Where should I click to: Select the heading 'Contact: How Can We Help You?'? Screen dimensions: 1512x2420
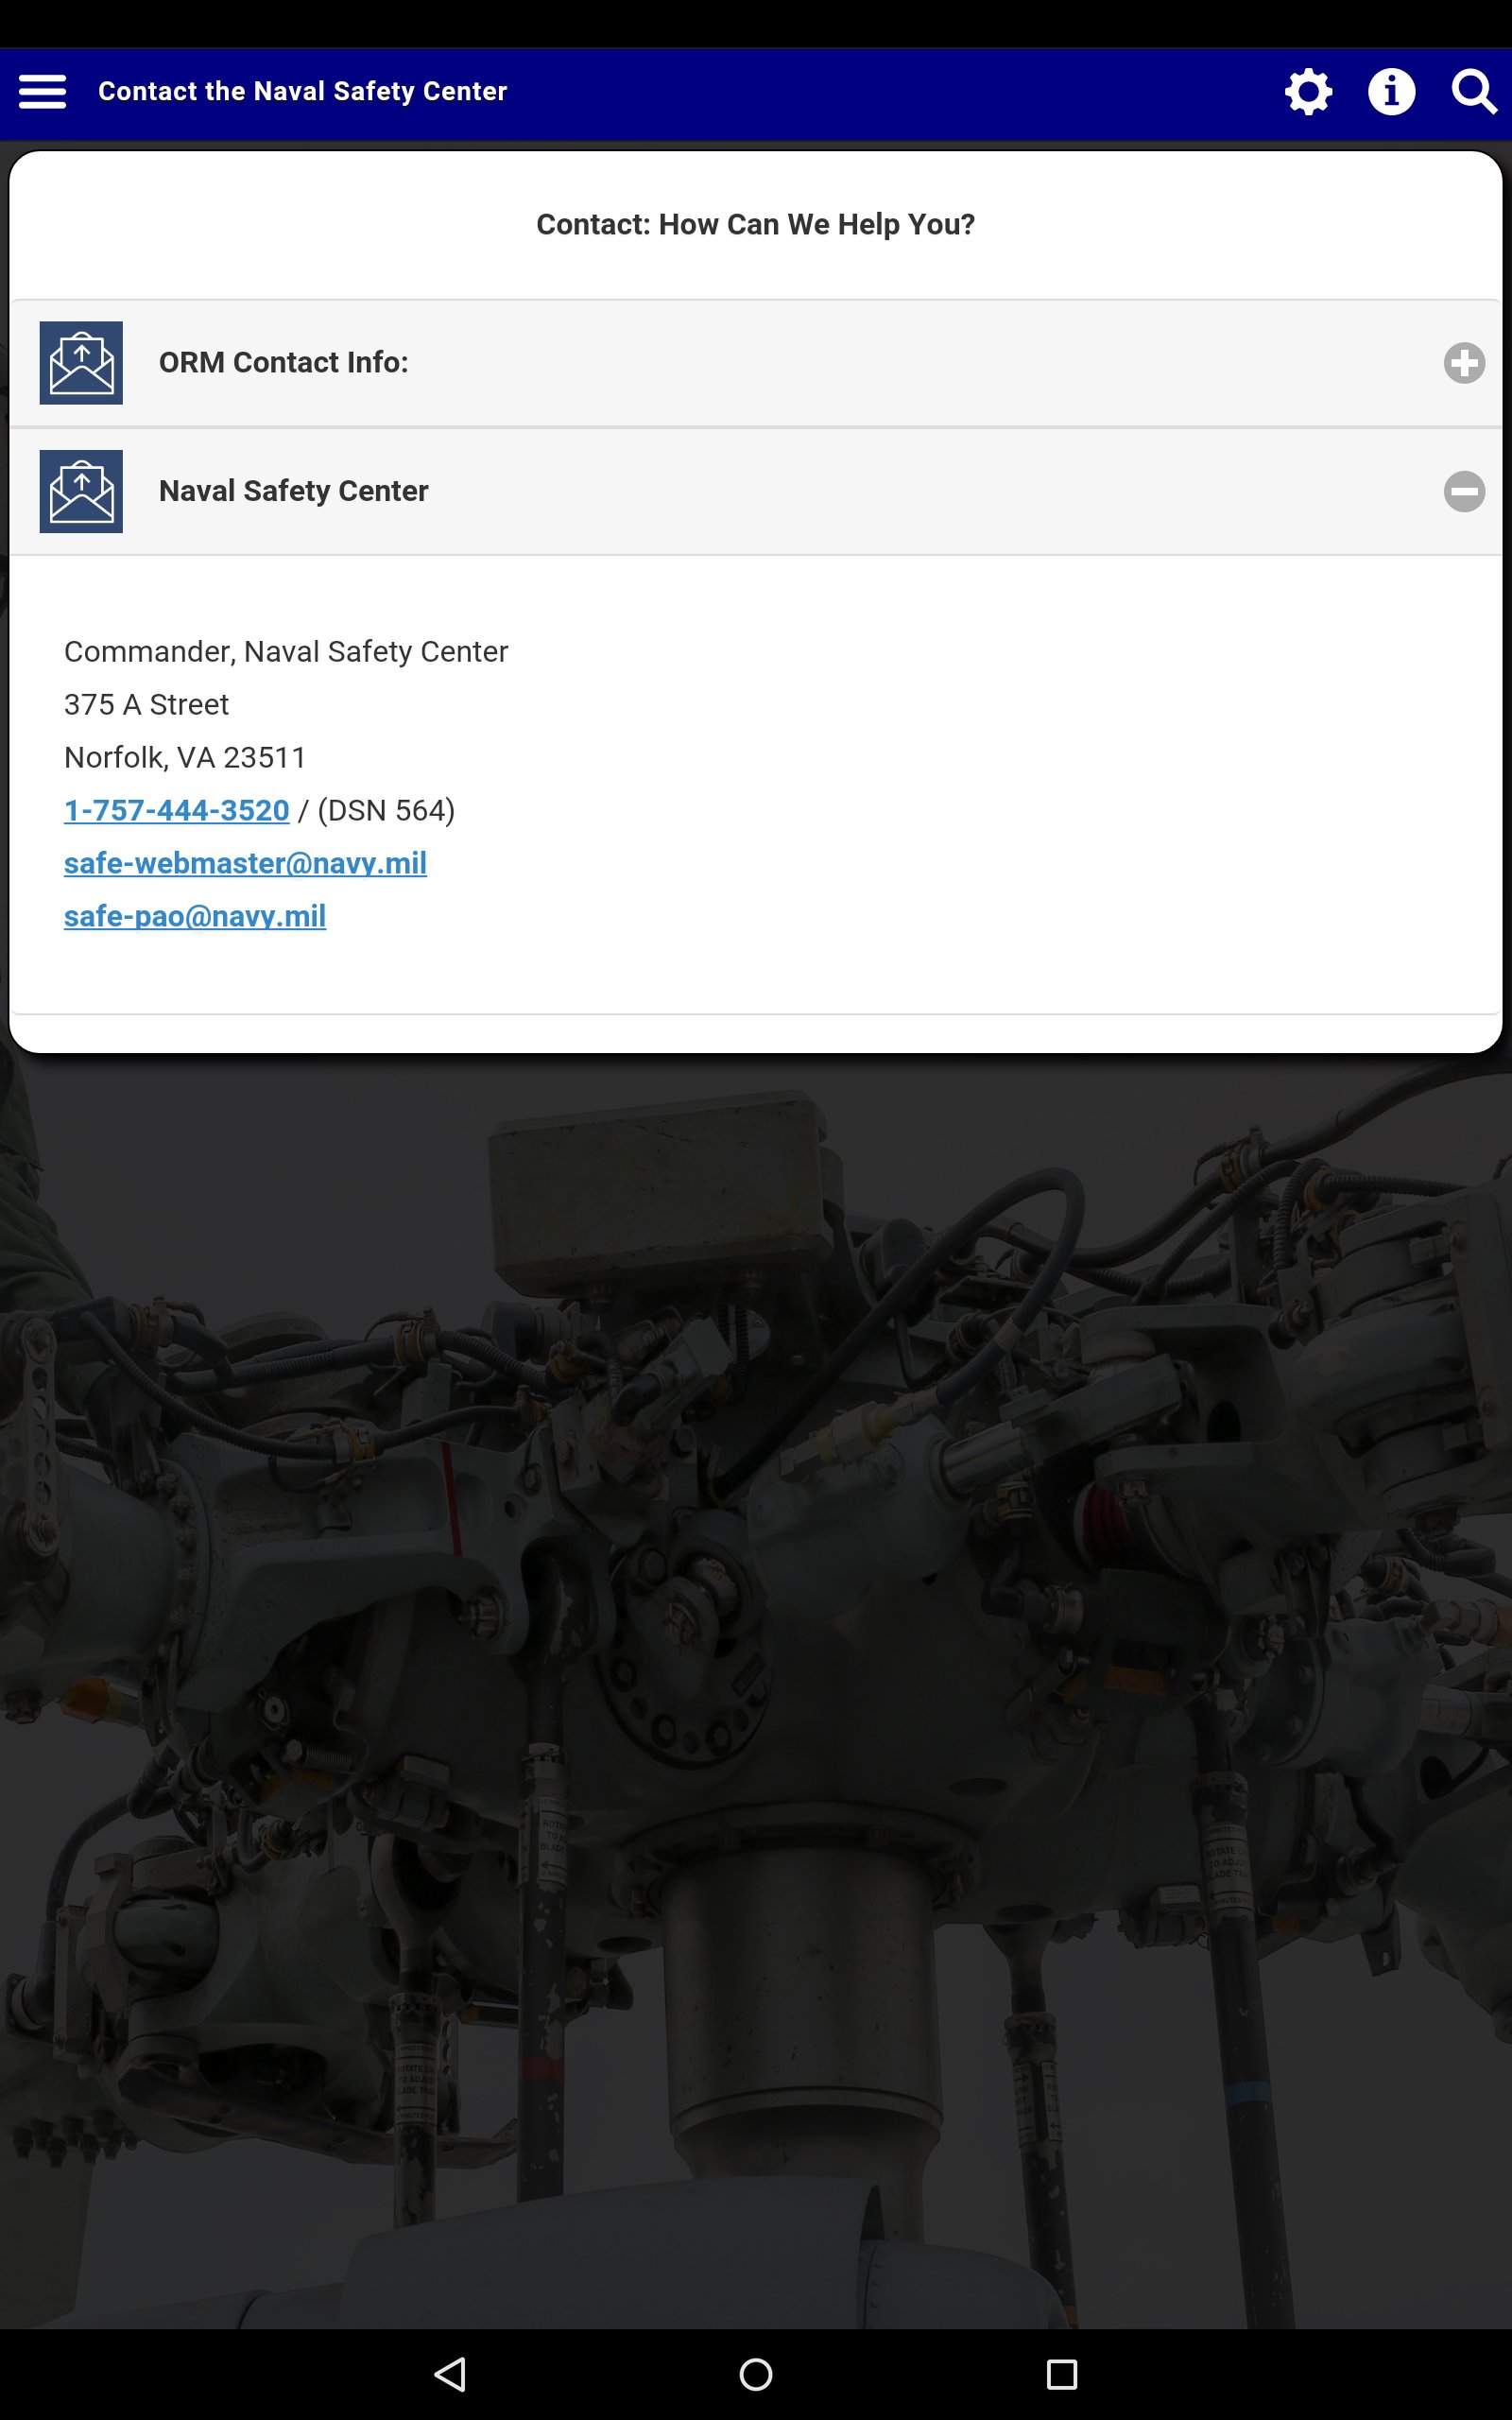[x=756, y=224]
